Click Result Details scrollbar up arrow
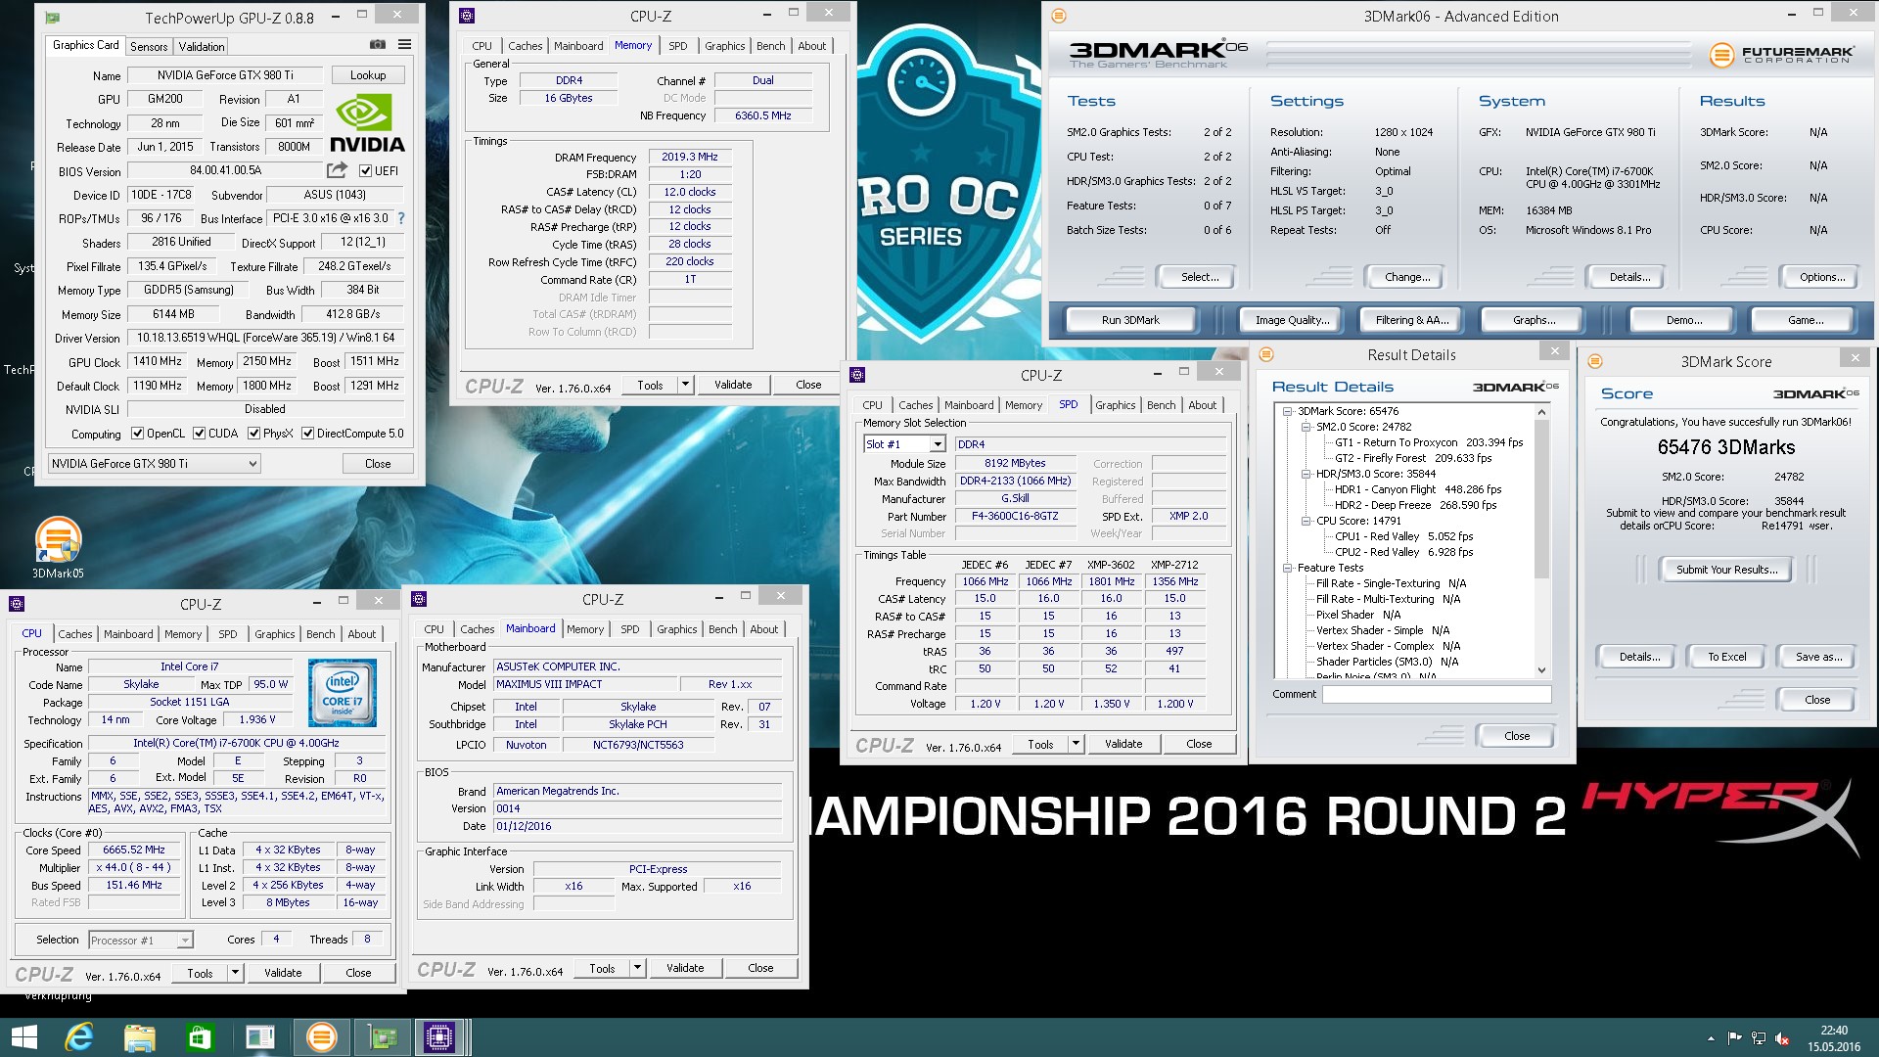The image size is (1879, 1057). tap(1541, 412)
